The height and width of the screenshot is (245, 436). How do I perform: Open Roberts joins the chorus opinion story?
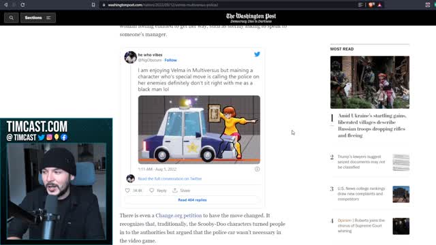coord(361,225)
